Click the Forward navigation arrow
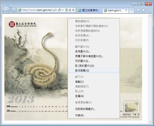This screenshot has width=154, height=126. (13, 10)
